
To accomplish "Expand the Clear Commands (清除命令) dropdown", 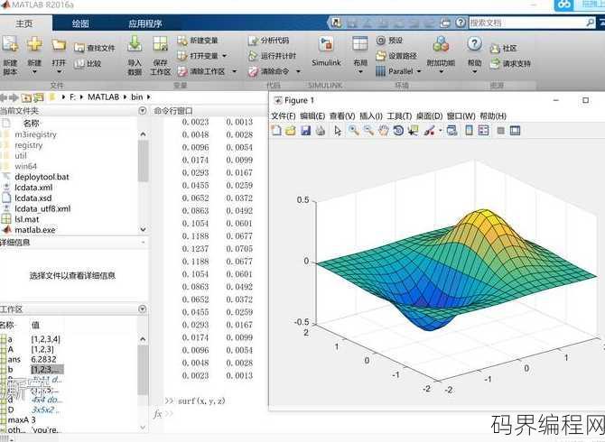I will (x=298, y=71).
